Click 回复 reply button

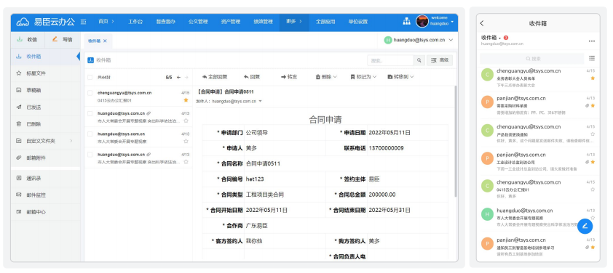coord(252,77)
